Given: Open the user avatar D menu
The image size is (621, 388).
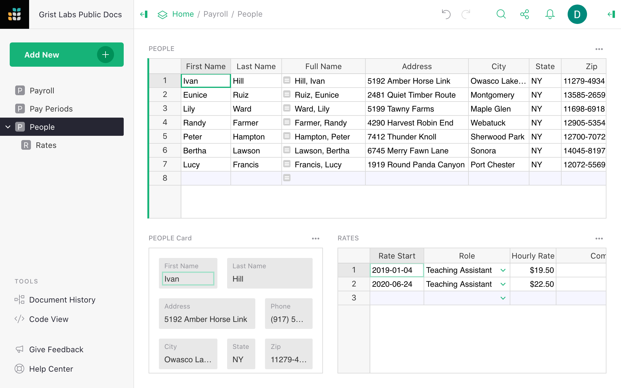Looking at the screenshot, I should click(577, 14).
